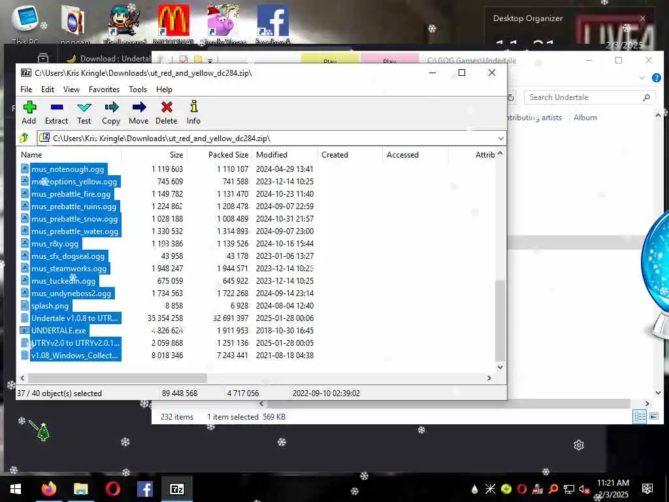This screenshot has width=669, height=502.
Task: Sort by the Name column header
Action: click(x=31, y=154)
